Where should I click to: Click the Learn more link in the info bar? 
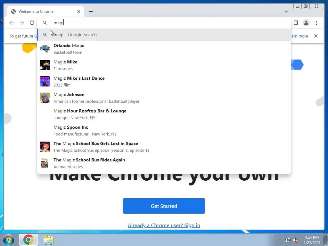click(x=299, y=36)
